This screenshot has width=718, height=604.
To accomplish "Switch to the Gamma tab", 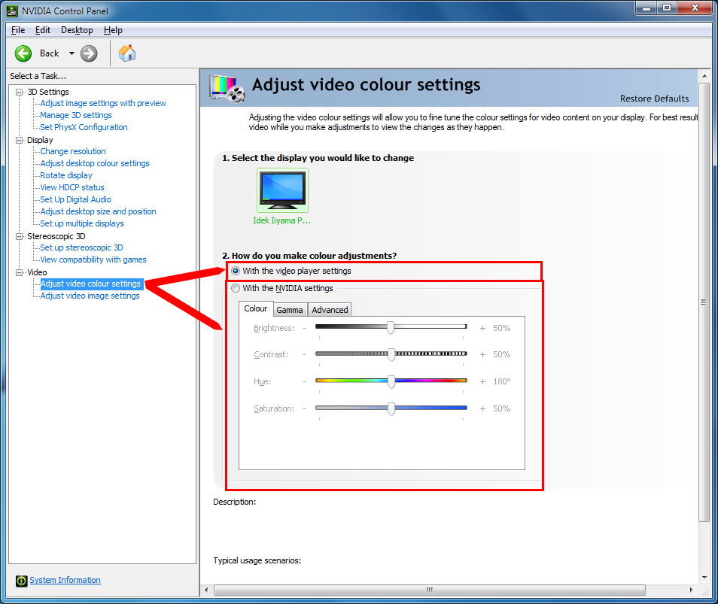I will point(290,310).
